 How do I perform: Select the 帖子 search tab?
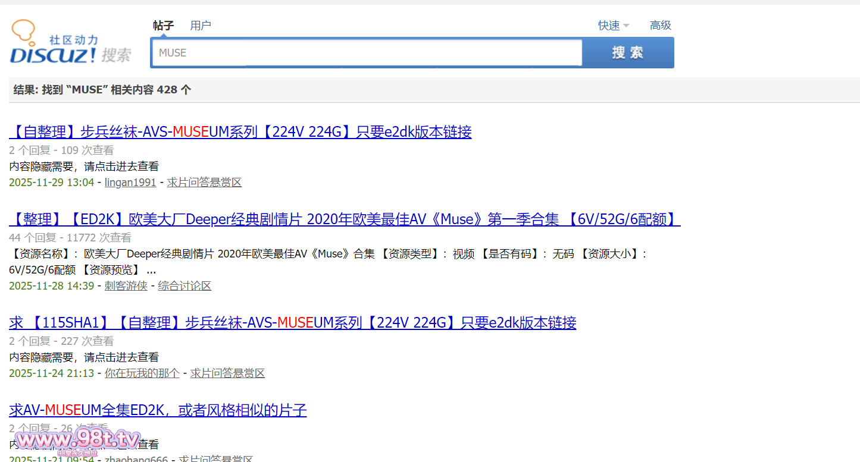163,25
